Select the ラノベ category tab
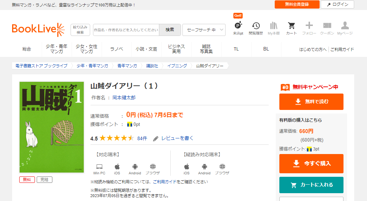 click(x=117, y=49)
